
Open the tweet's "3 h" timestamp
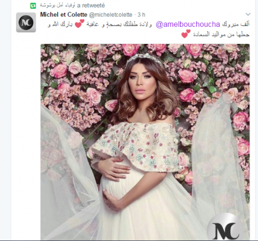click(142, 14)
